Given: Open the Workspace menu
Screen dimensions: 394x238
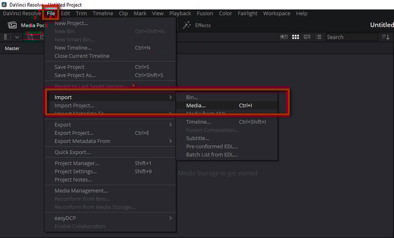Looking at the screenshot, I should tap(277, 13).
